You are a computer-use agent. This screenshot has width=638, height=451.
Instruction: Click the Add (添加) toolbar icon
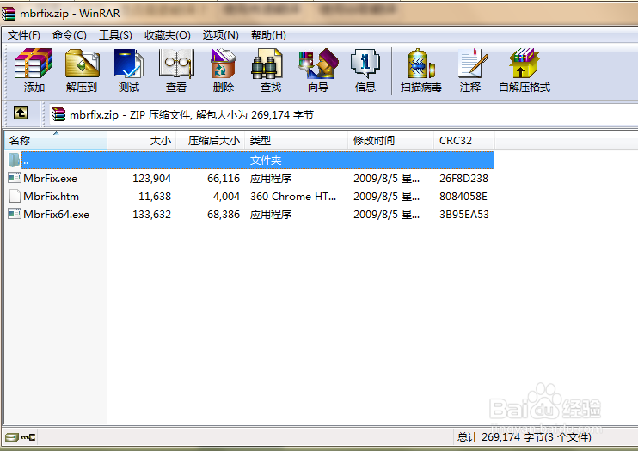click(x=34, y=64)
